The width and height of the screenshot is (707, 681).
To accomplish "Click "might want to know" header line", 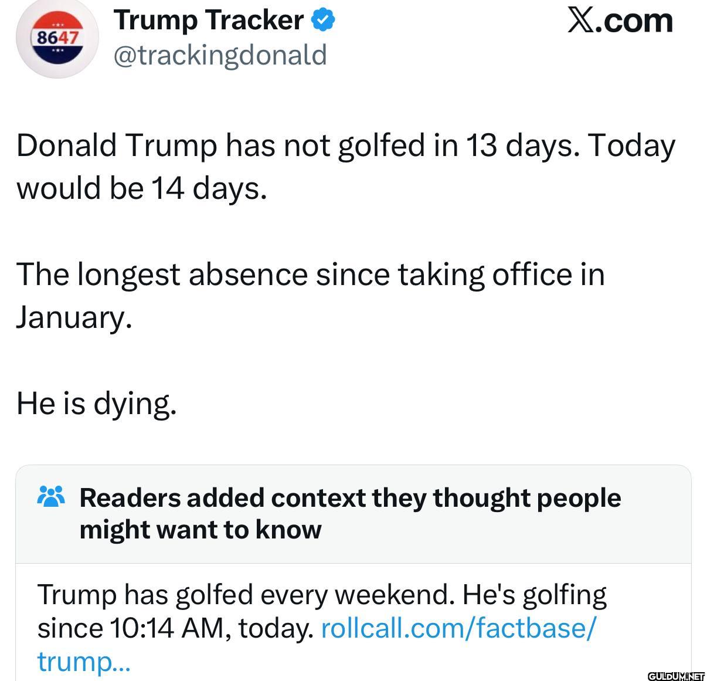I will (200, 530).
